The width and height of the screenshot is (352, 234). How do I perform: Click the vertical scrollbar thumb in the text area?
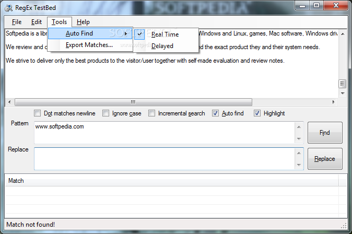(x=342, y=84)
